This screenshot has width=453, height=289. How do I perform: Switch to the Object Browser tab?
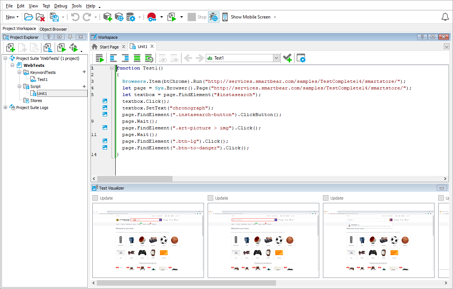(x=53, y=29)
